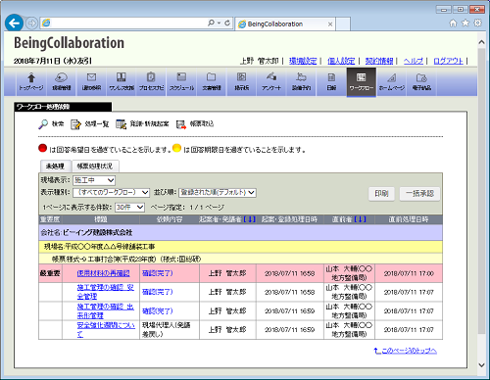Click the 印刷 print button
The width and height of the screenshot is (490, 380).
click(x=381, y=194)
